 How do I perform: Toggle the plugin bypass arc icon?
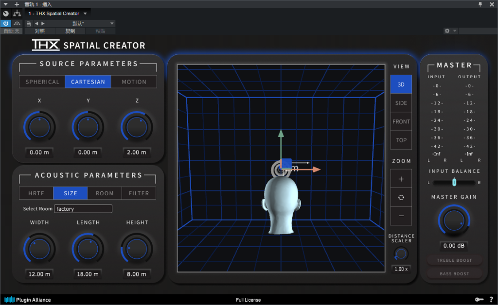(x=17, y=23)
